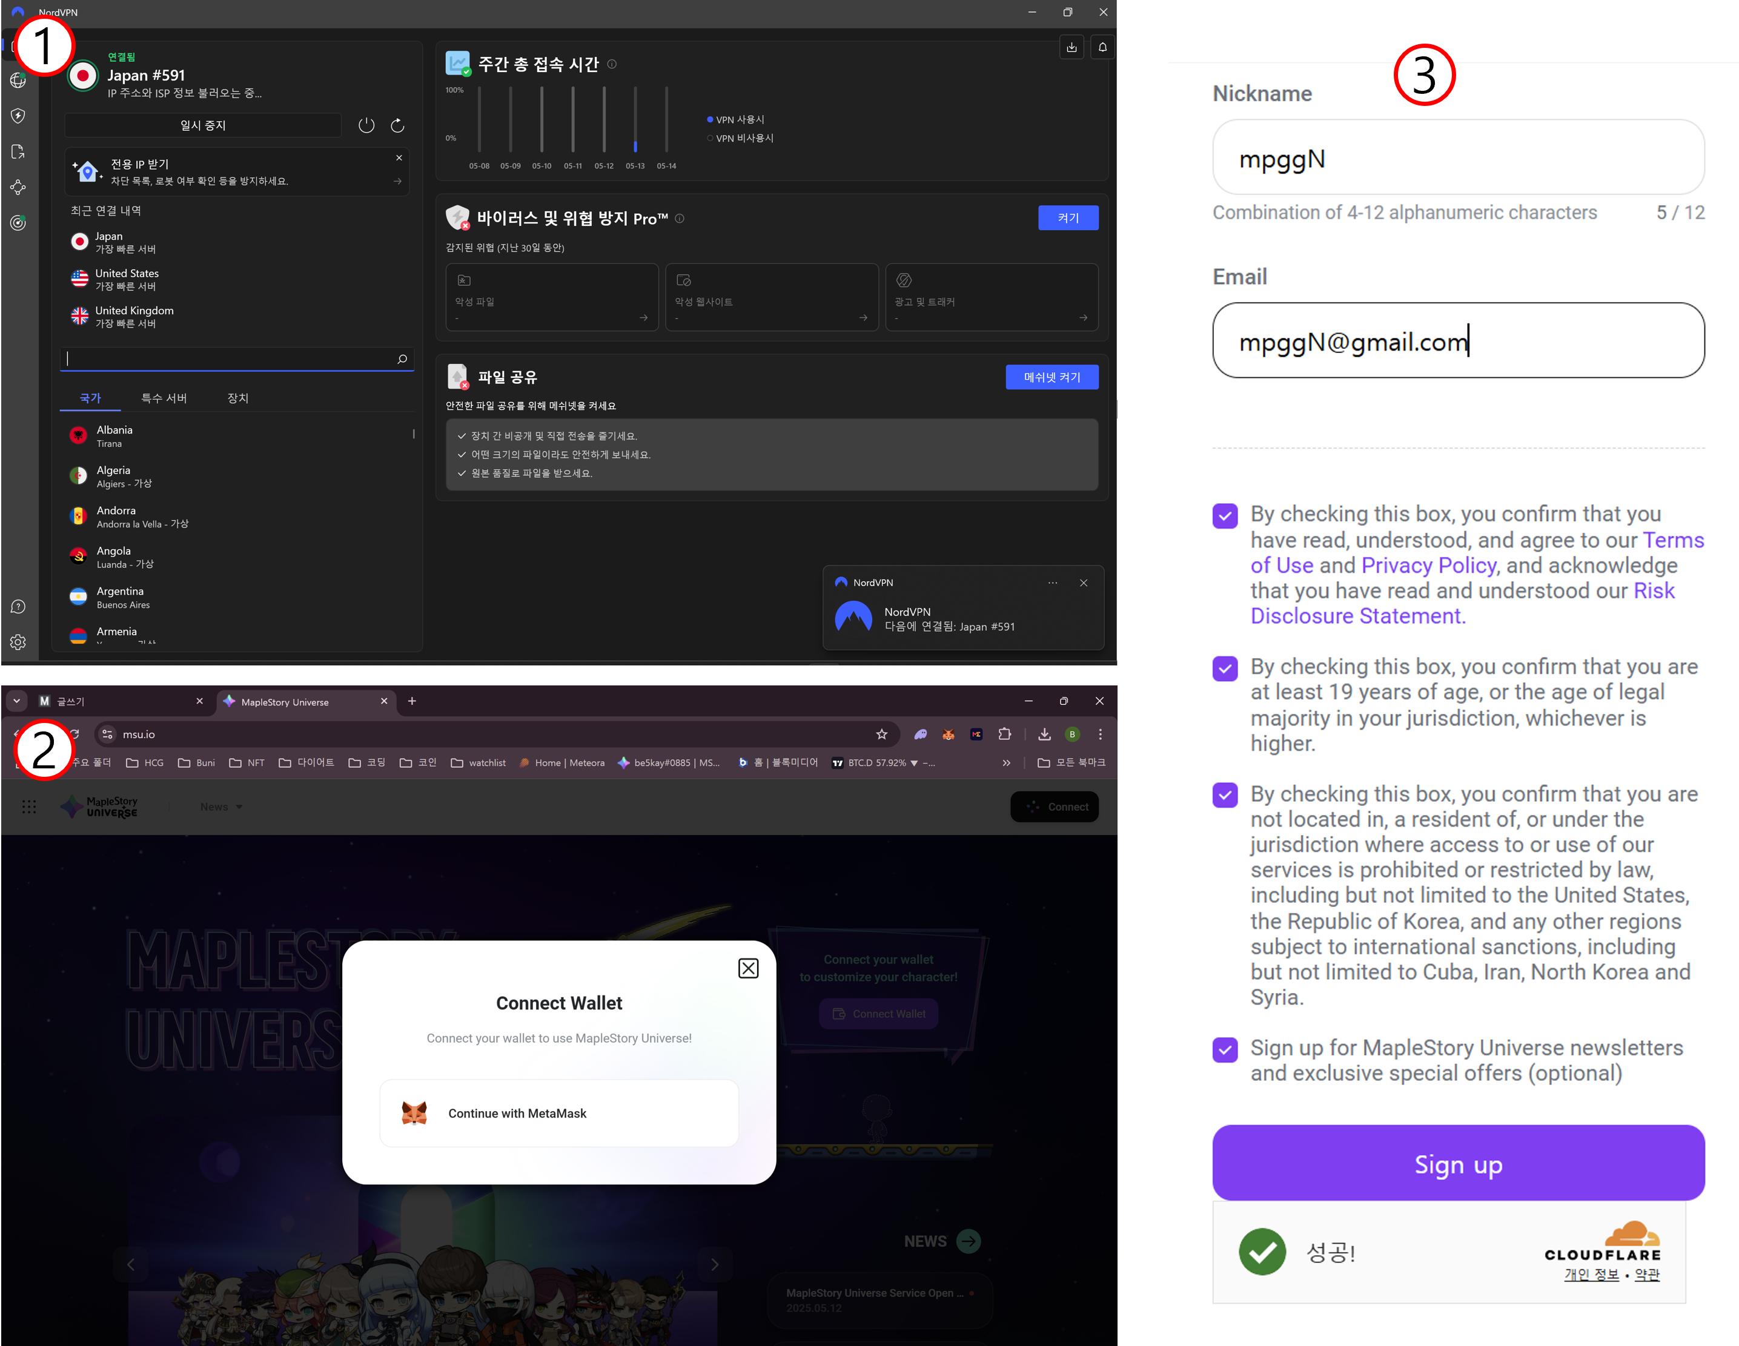Click the purple Sign up button
The image size is (1739, 1346).
1458,1163
